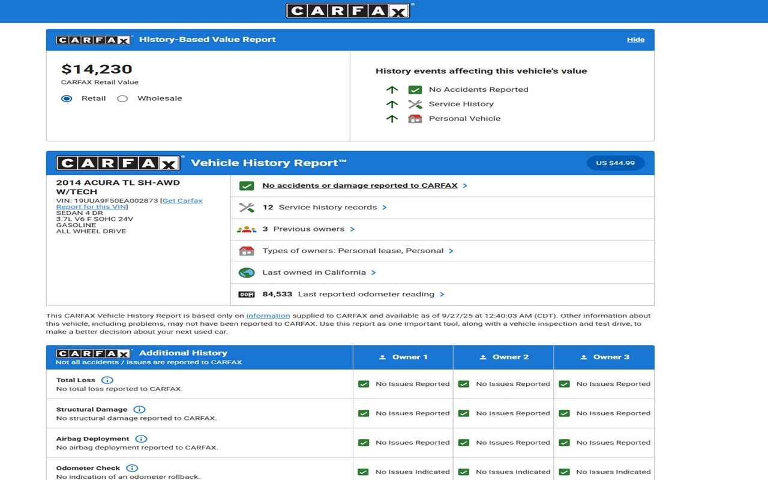
Task: Click CARFAX logo in Vehicle History Report header
Action: pos(119,163)
